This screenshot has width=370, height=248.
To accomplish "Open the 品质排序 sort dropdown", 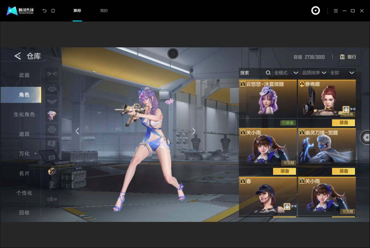I will [314, 73].
